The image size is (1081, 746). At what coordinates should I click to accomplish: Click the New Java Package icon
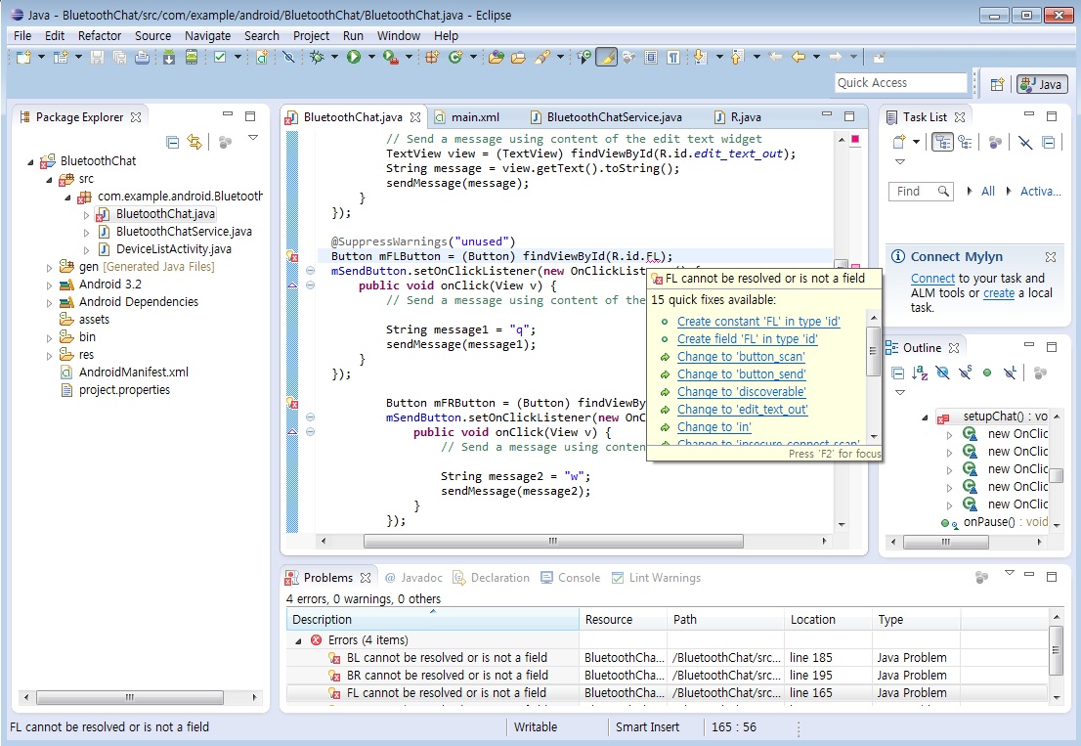(x=432, y=58)
